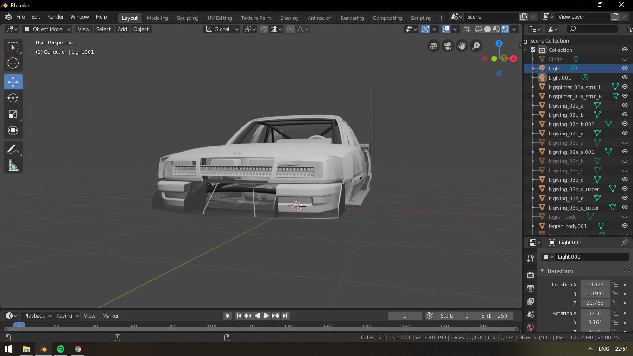Toggle orthographic grid view icon
This screenshot has height=356, width=633.
[434, 46]
